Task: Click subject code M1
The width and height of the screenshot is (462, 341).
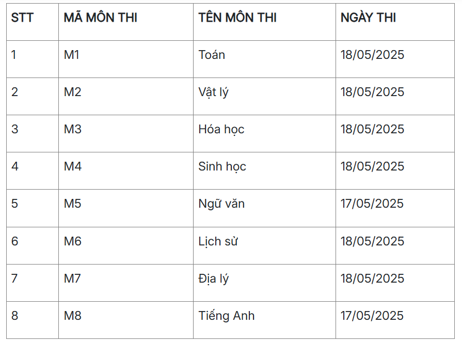Action: coord(72,55)
